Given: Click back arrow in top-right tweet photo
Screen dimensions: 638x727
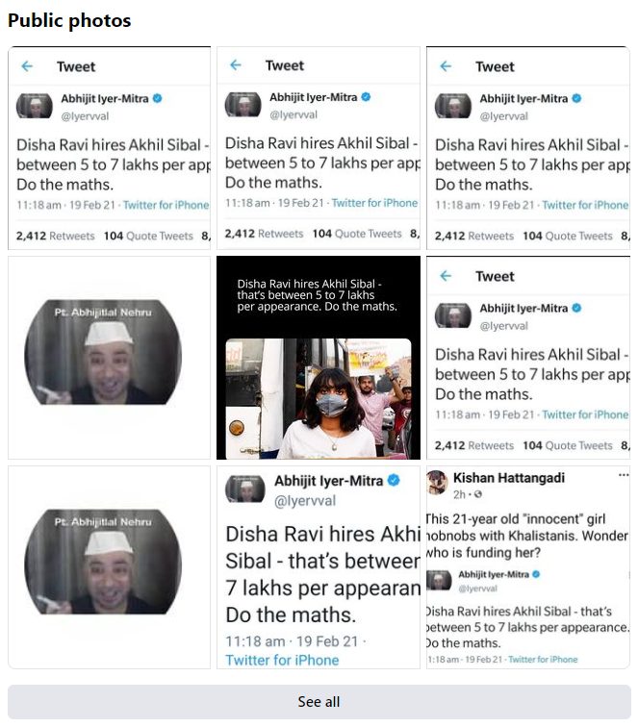Looking at the screenshot, I should (446, 66).
